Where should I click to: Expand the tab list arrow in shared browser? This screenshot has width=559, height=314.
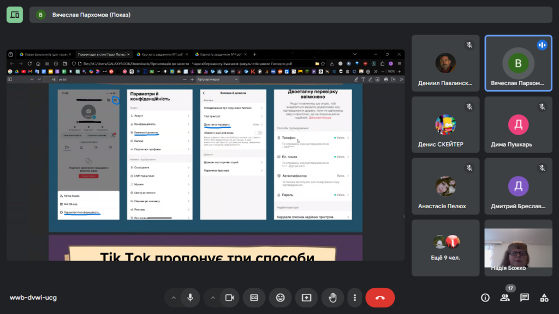(355, 55)
